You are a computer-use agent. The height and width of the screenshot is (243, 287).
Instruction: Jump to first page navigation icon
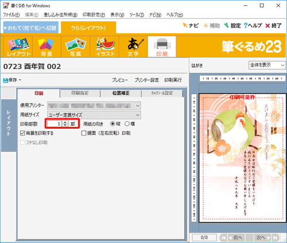(223, 238)
